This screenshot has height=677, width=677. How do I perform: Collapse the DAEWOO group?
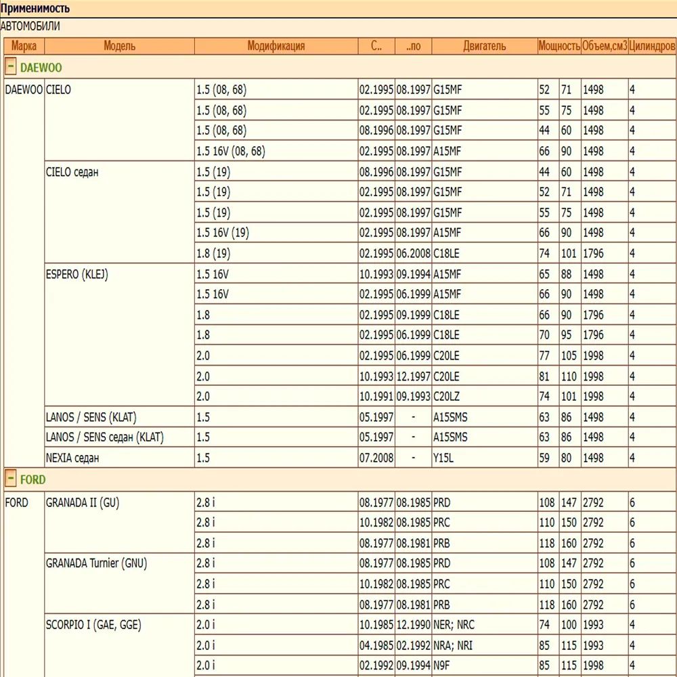pos(11,67)
